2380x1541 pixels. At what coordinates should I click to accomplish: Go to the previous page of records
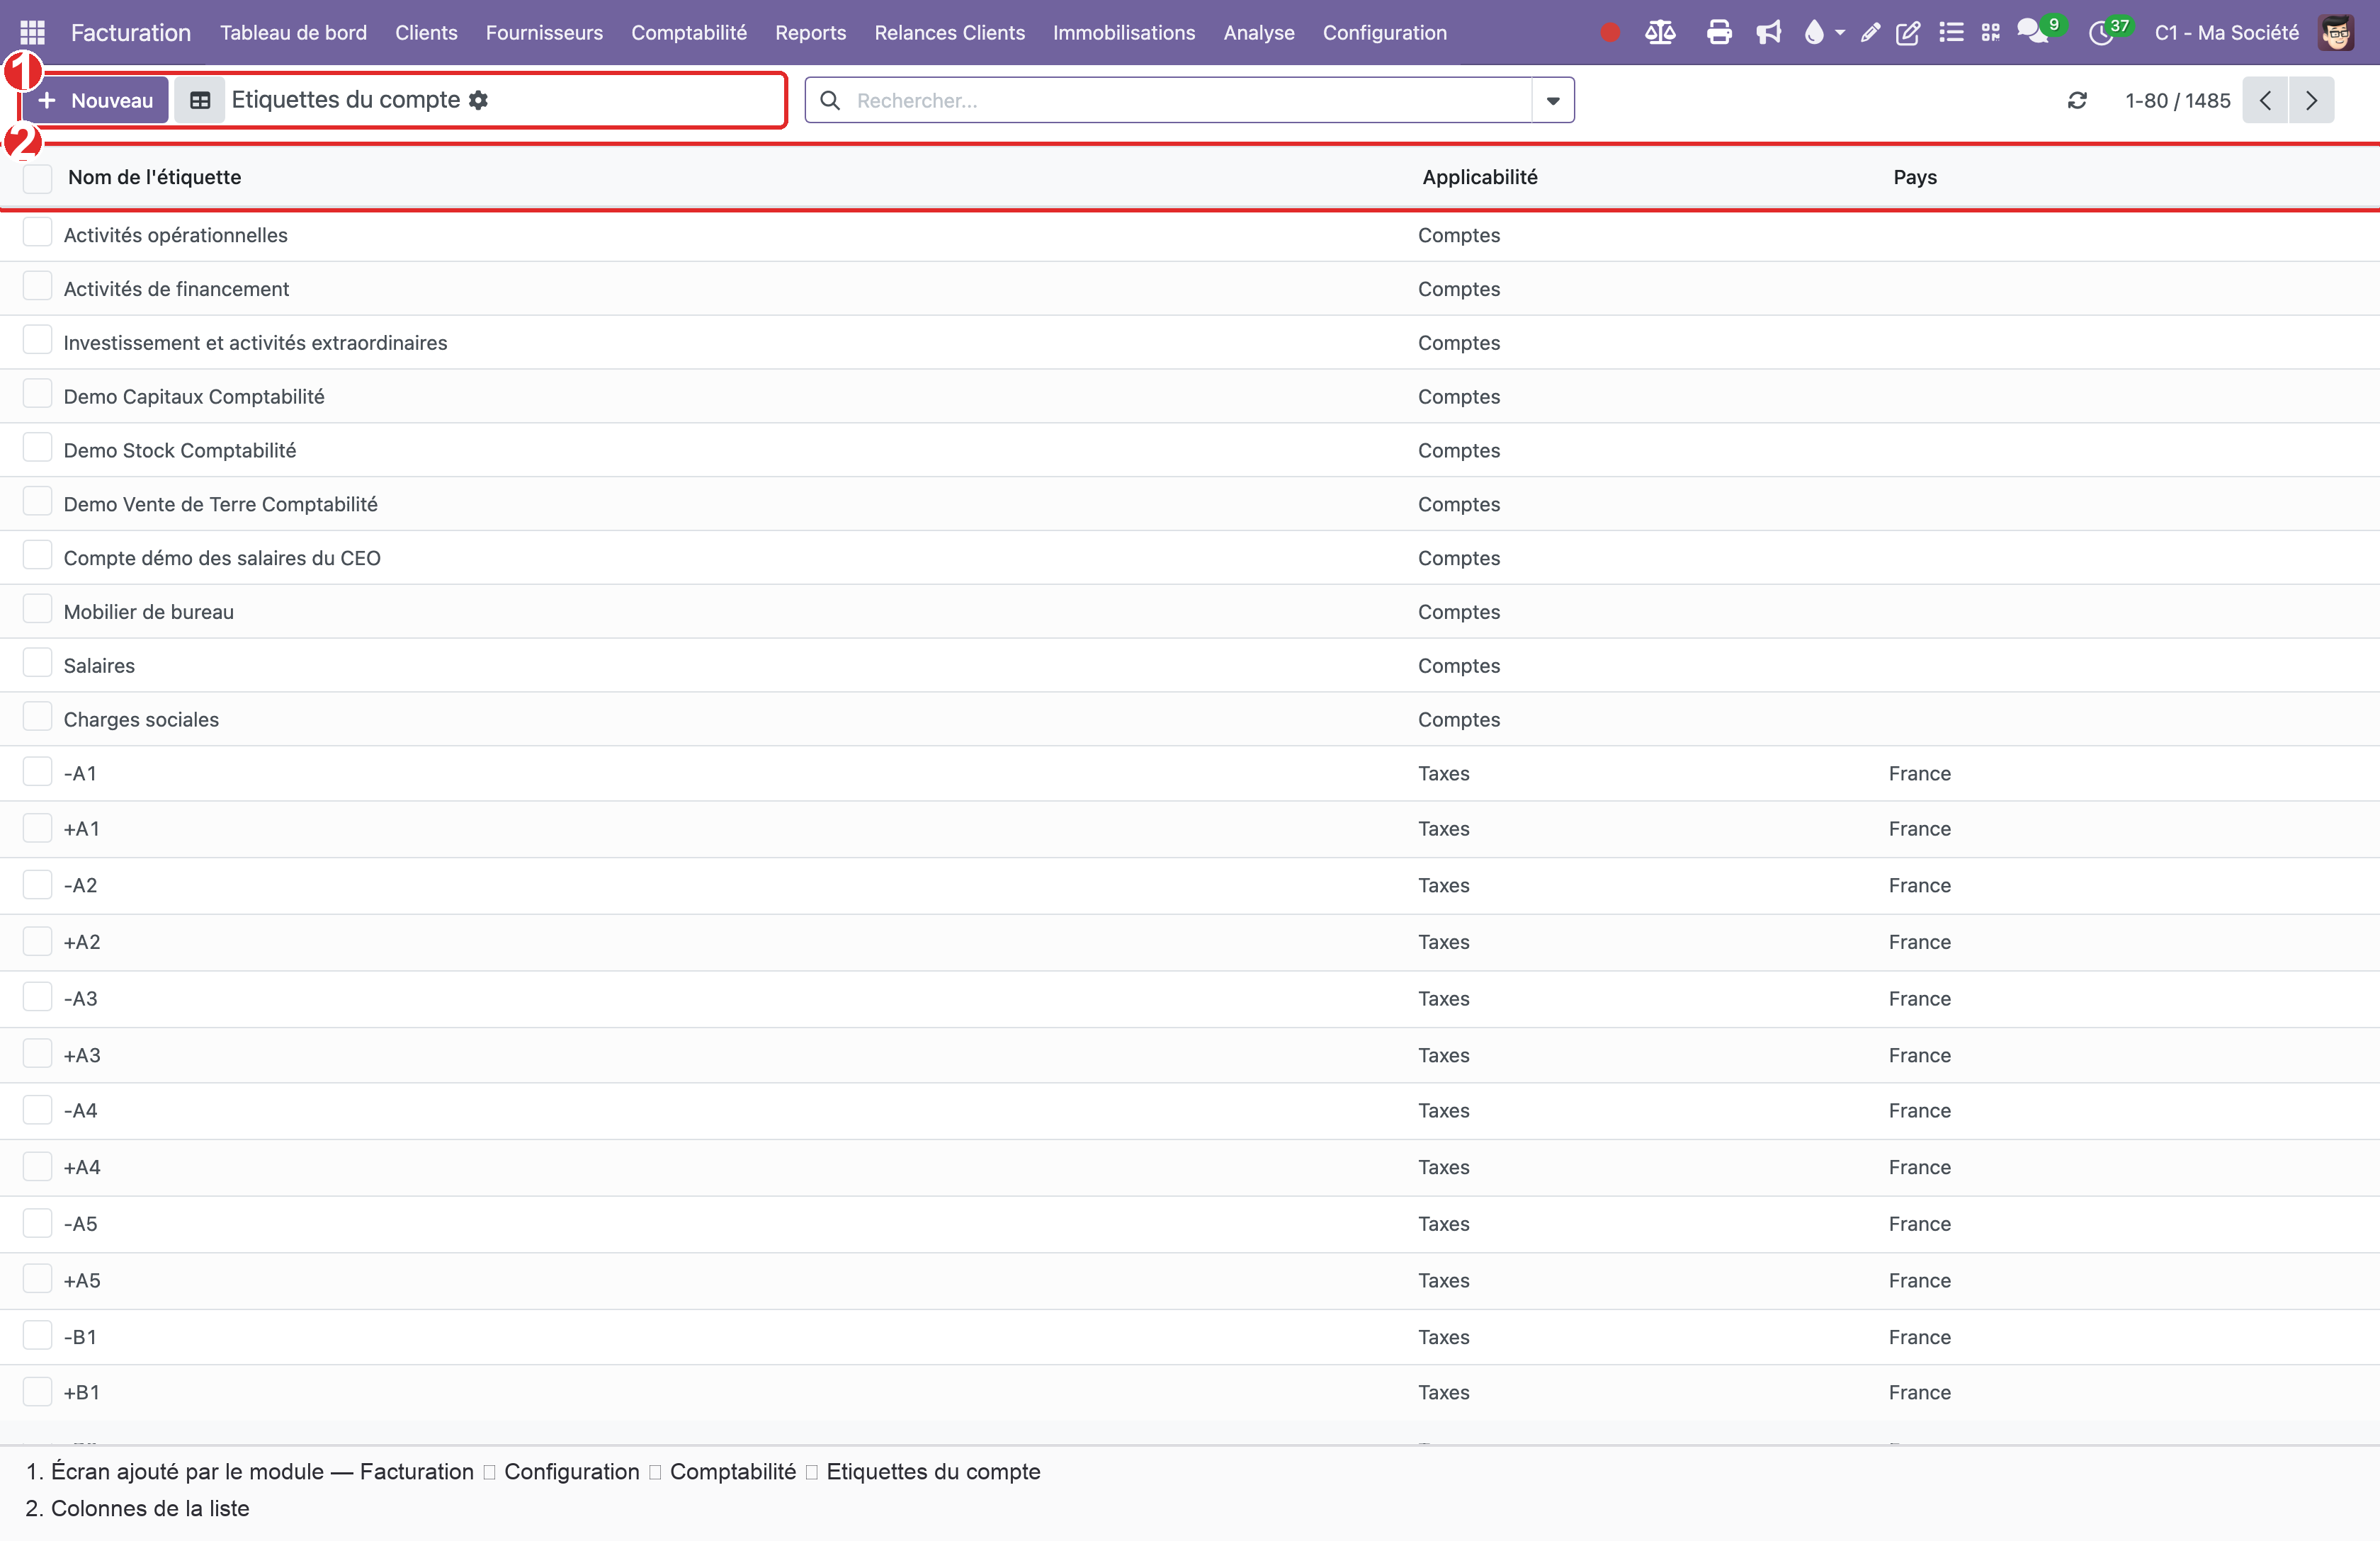click(2265, 100)
